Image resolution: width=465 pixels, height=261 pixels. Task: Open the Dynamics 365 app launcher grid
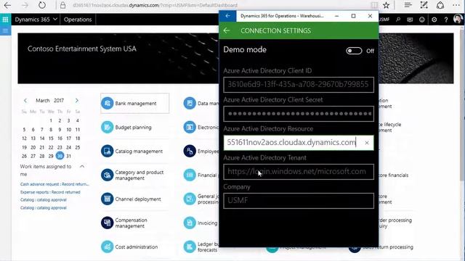coord(5,20)
